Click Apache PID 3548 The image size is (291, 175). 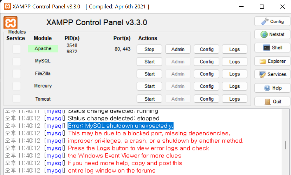tap(72, 46)
